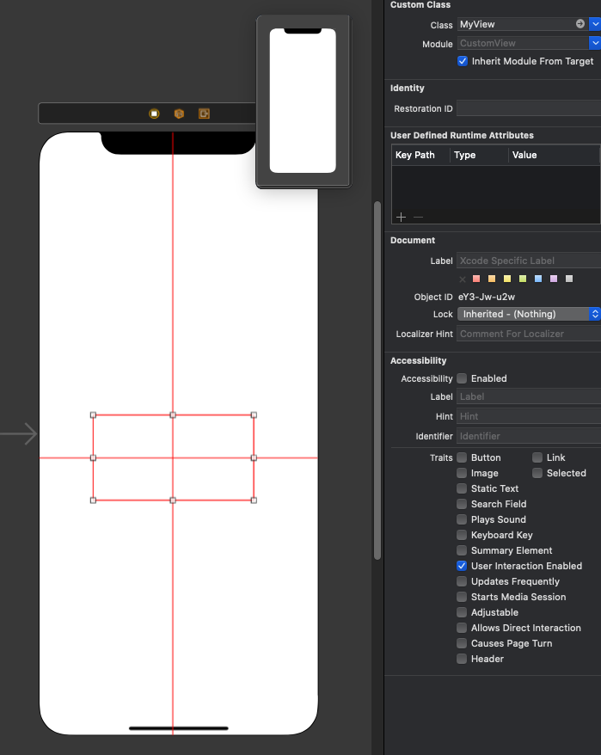Select the bottom-right resize handle of view
Screen dimensions: 601x755
[x=254, y=500]
